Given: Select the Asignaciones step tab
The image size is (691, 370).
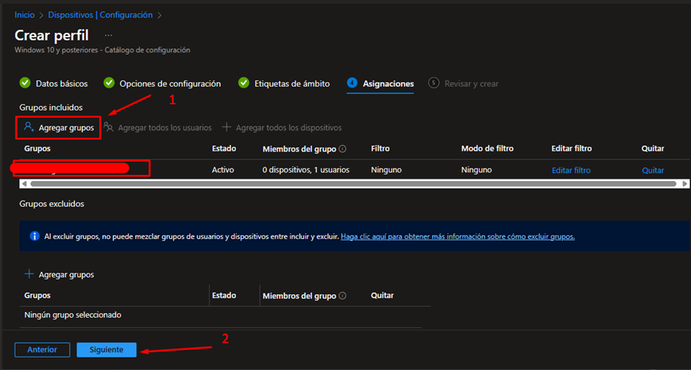Looking at the screenshot, I should pos(388,84).
